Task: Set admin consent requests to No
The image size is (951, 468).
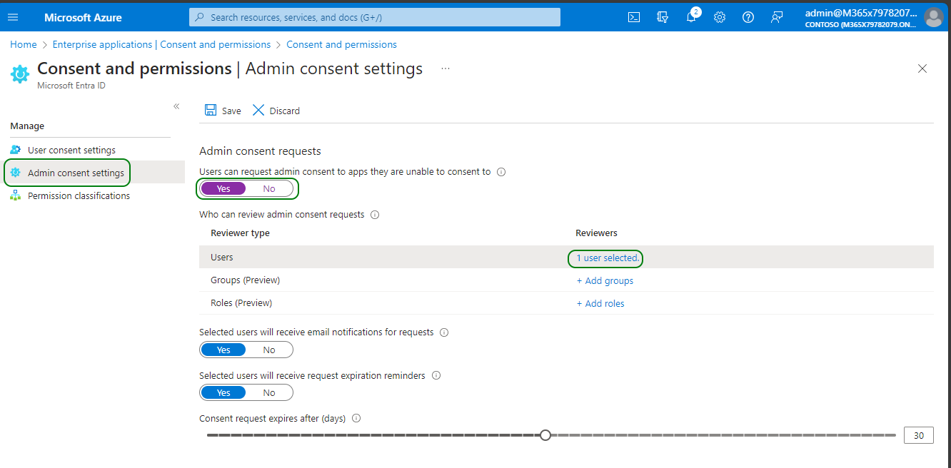Action: point(269,189)
